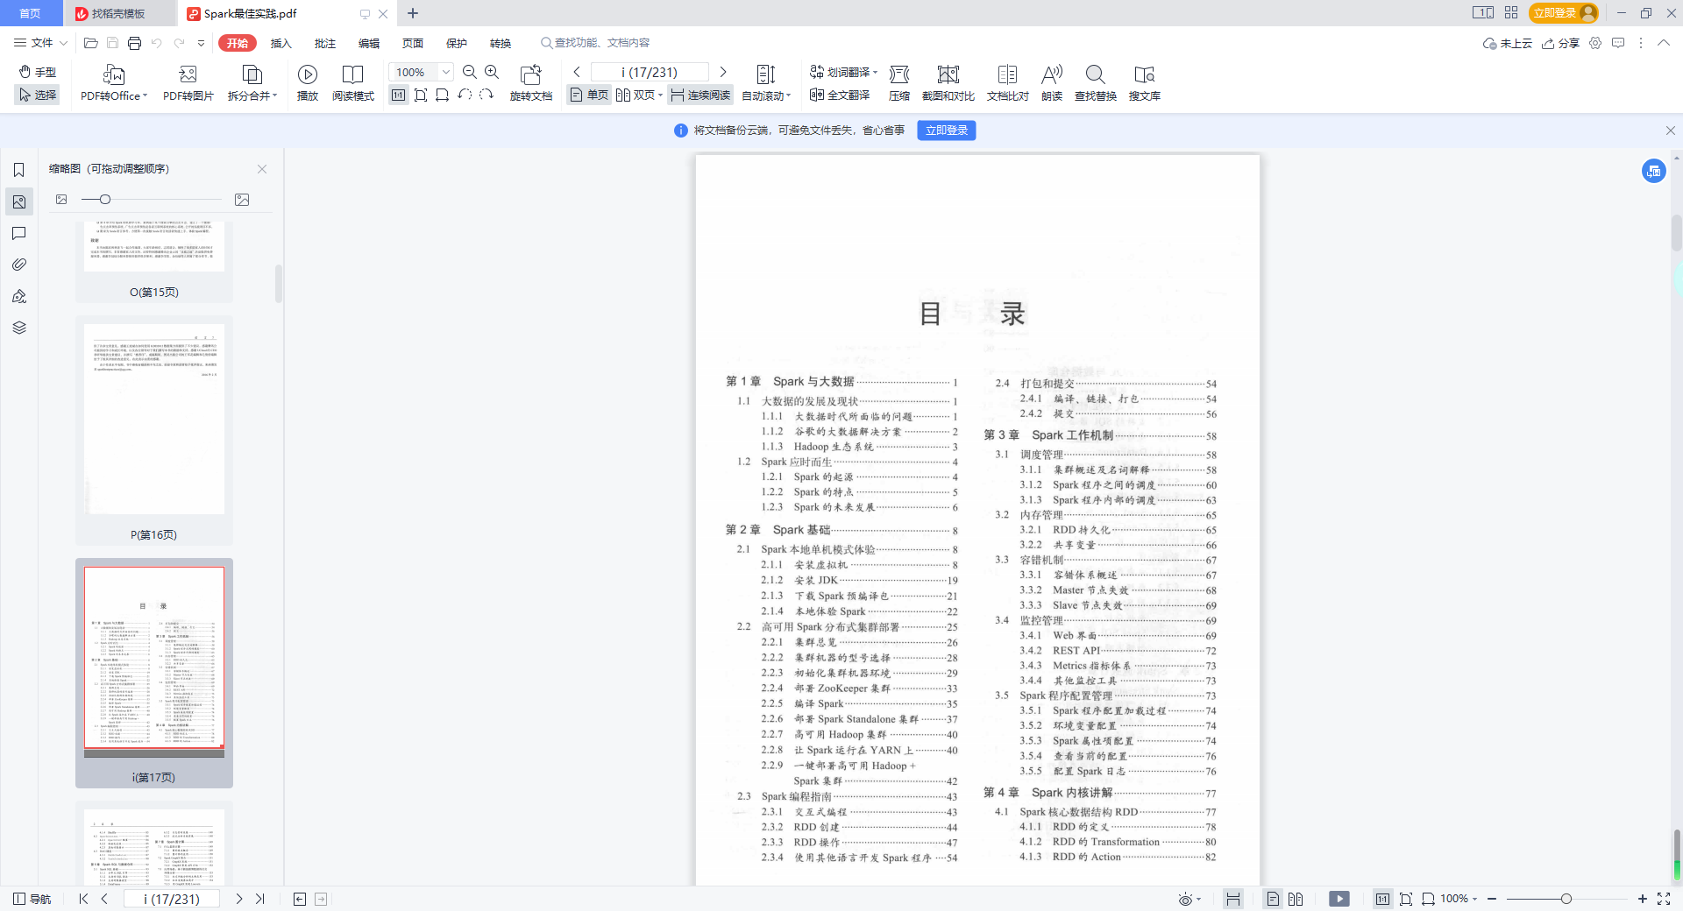
Task: Enter fullscreen from status bar corner icon
Action: [x=1664, y=899]
